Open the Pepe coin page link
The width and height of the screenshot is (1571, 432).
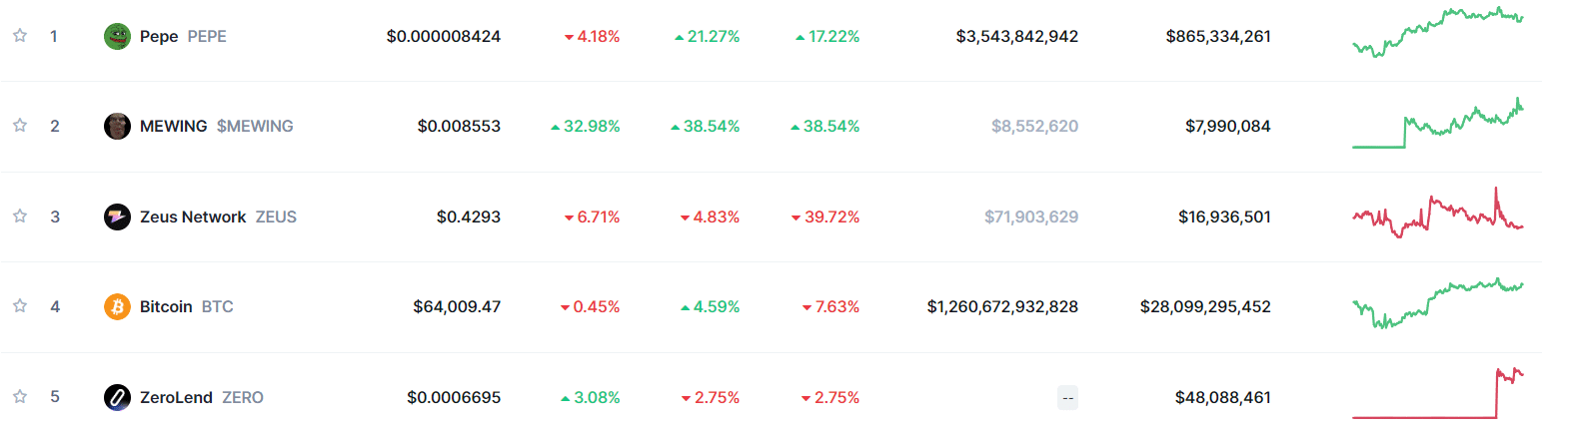pyautogui.click(x=159, y=37)
